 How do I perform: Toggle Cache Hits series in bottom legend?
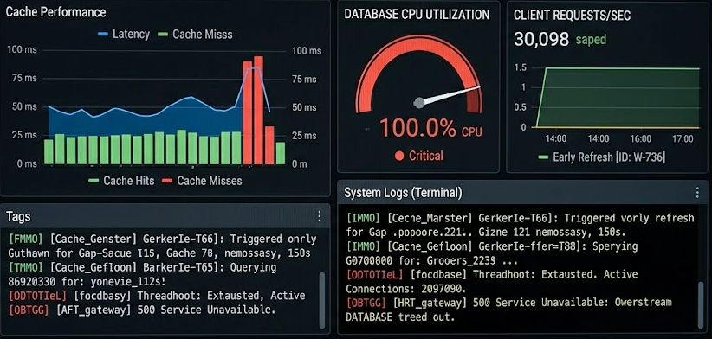(121, 181)
